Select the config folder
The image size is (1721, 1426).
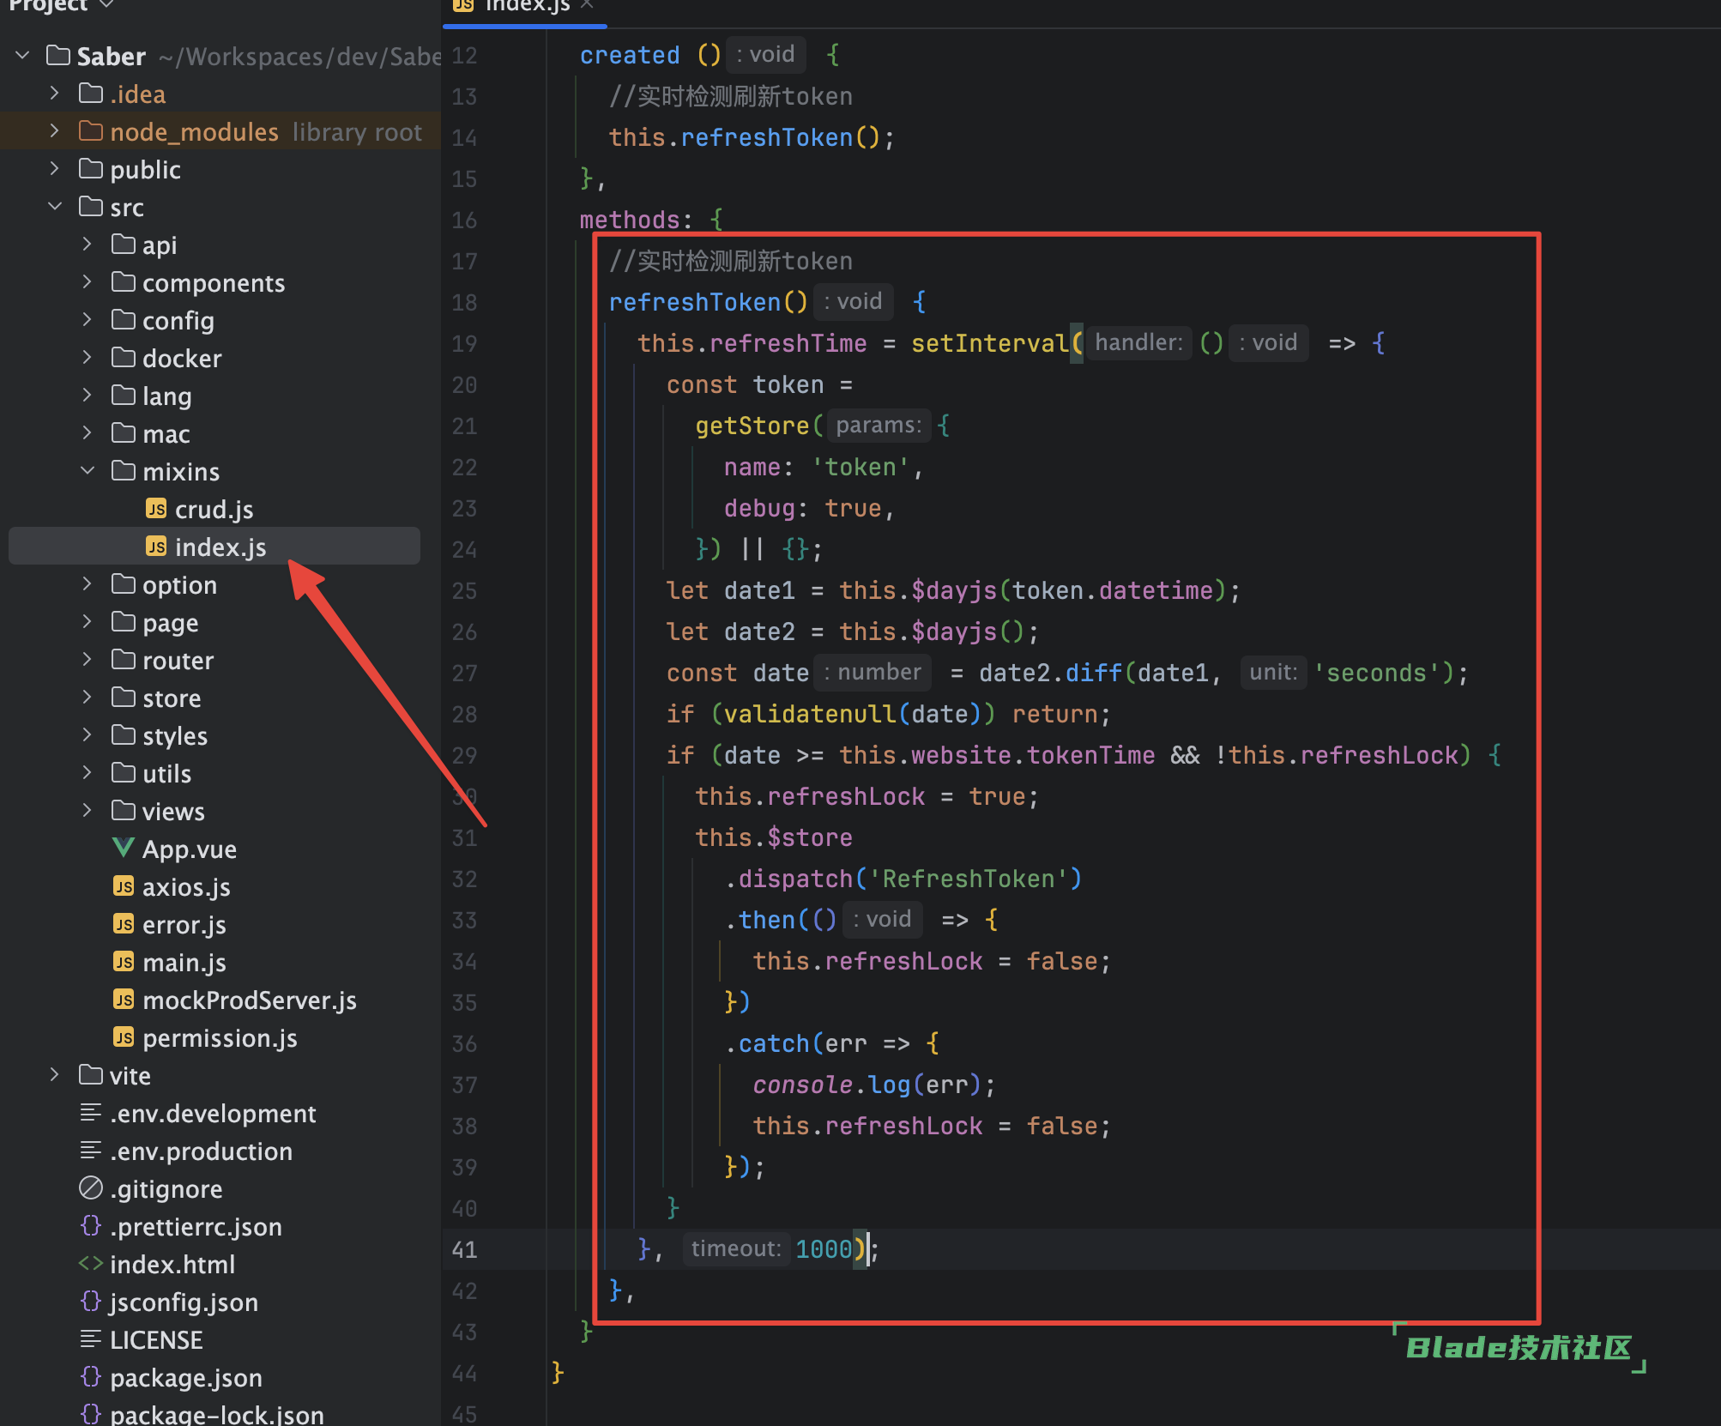(x=178, y=320)
